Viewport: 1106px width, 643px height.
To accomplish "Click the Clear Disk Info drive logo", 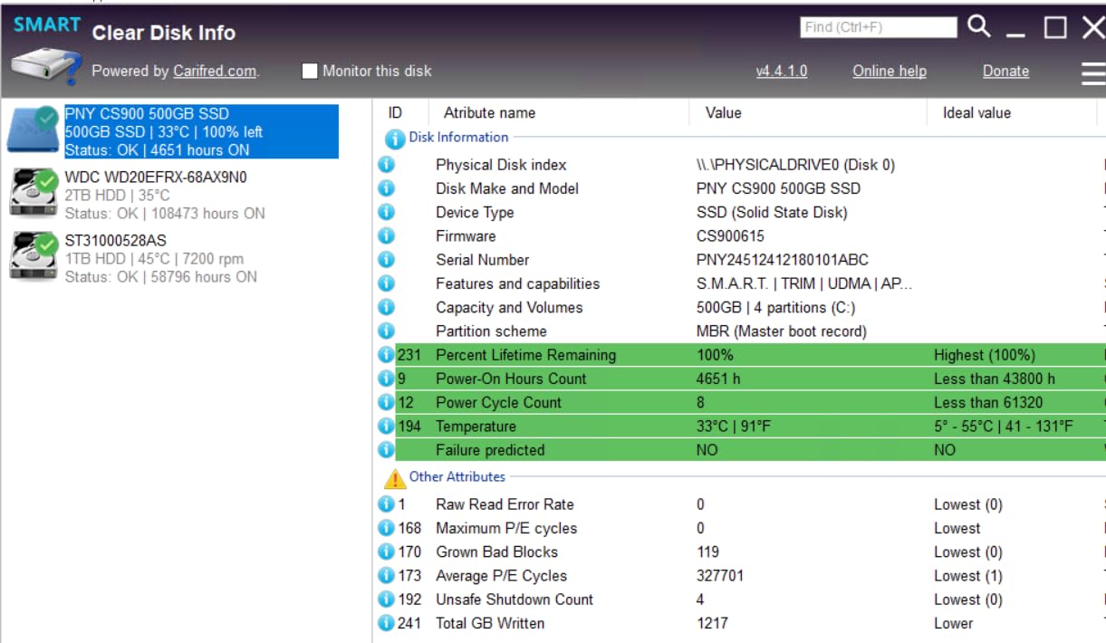I will tap(46, 67).
